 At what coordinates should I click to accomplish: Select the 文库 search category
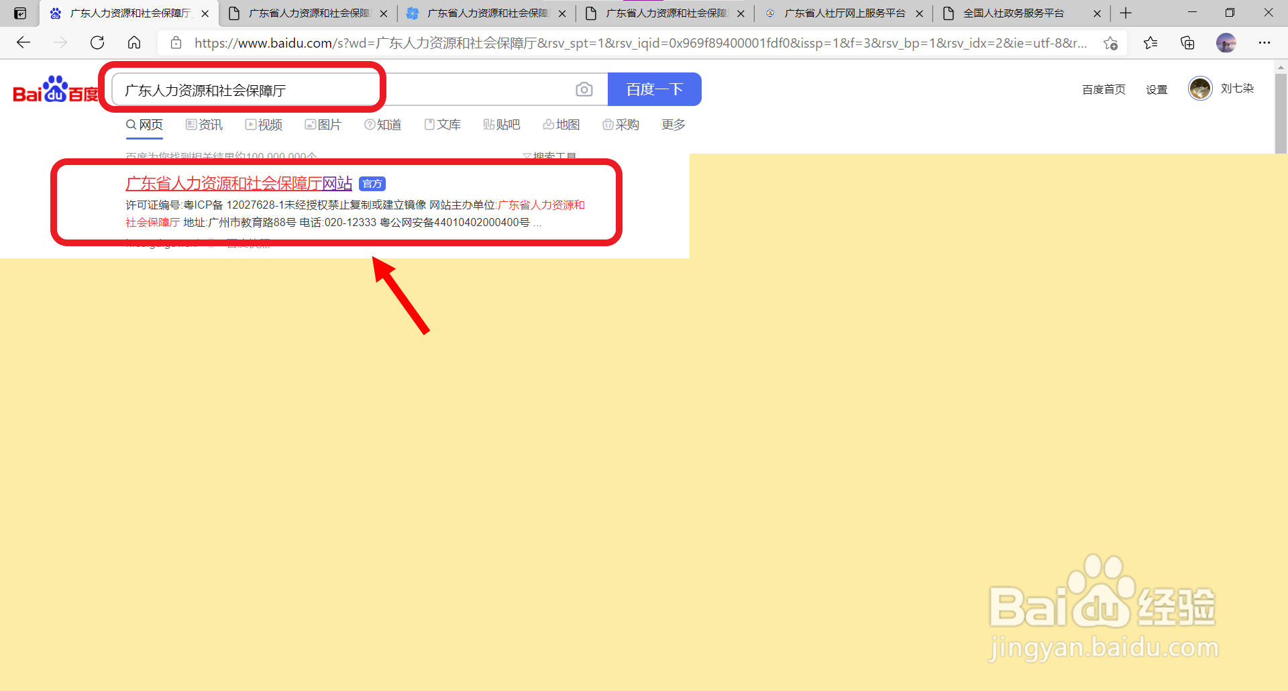tap(442, 125)
